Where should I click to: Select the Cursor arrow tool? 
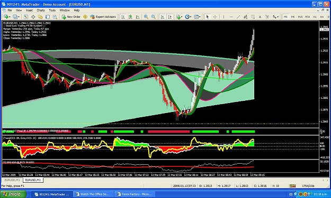[208, 17]
